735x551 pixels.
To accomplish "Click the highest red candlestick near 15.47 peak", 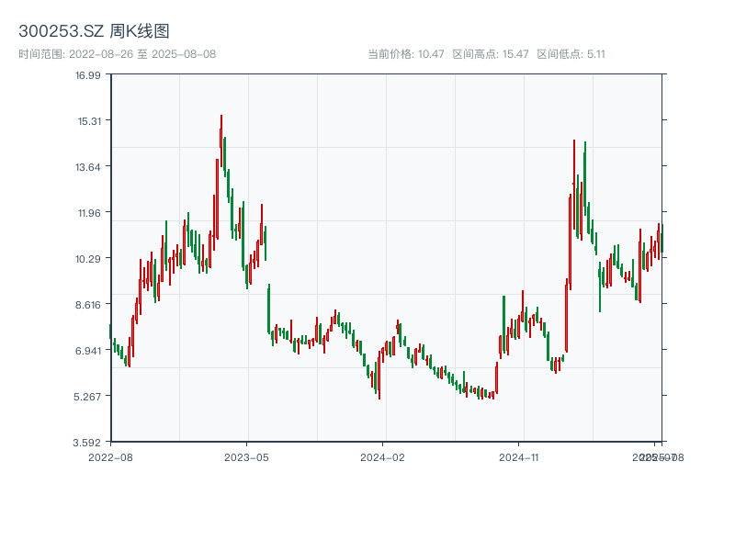I will (221, 141).
